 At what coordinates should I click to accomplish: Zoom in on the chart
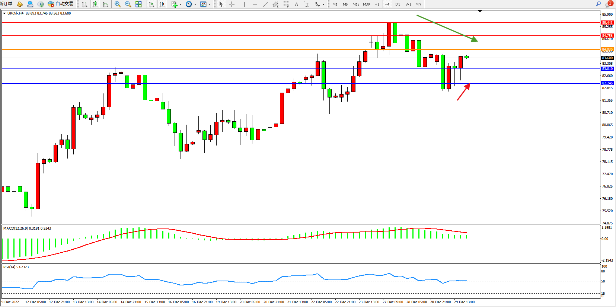click(x=118, y=4)
